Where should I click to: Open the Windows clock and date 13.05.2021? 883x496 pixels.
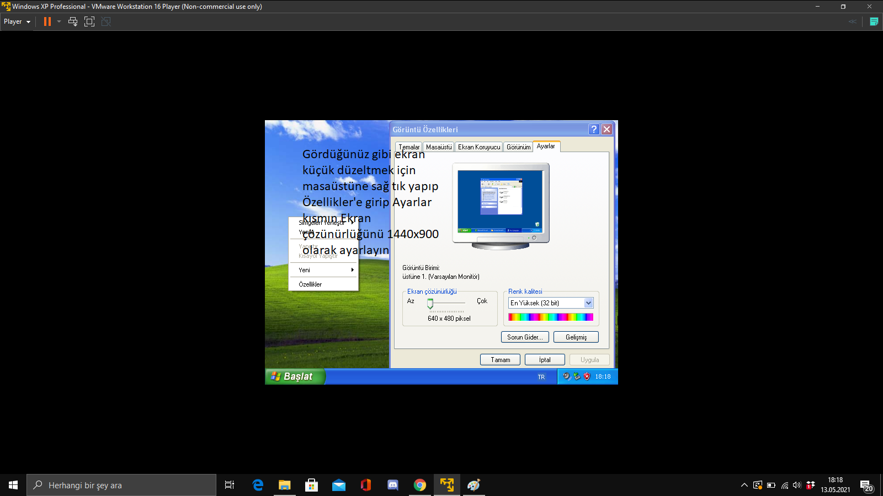[x=836, y=485]
